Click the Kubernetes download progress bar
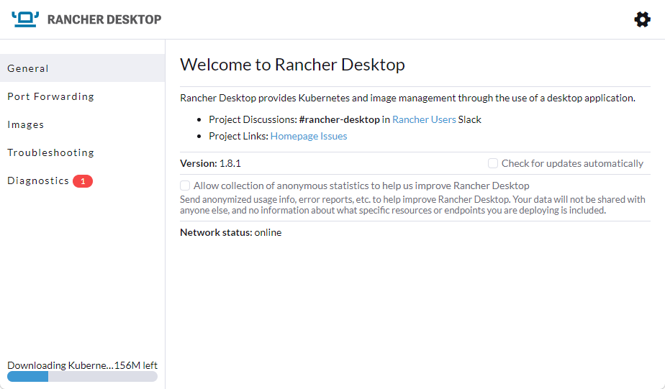This screenshot has height=389, width=665. [x=82, y=377]
